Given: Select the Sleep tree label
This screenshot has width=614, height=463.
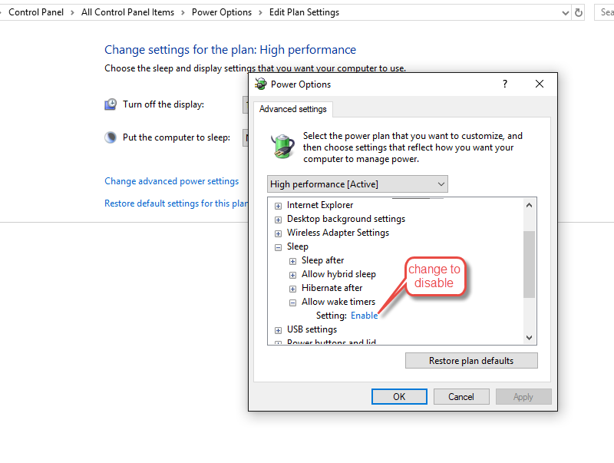Looking at the screenshot, I should click(298, 246).
